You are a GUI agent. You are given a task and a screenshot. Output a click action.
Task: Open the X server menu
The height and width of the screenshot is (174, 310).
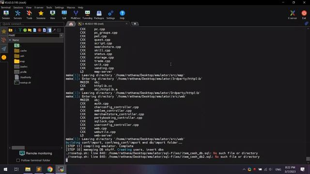click(x=39, y=8)
